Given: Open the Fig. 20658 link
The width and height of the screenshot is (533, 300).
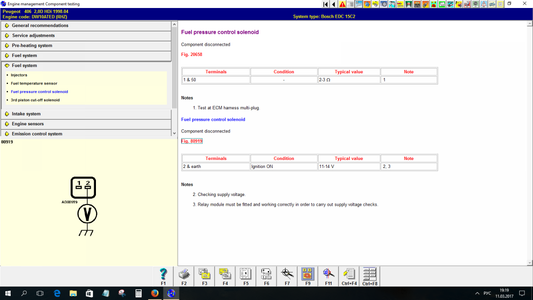Looking at the screenshot, I should coord(191,54).
